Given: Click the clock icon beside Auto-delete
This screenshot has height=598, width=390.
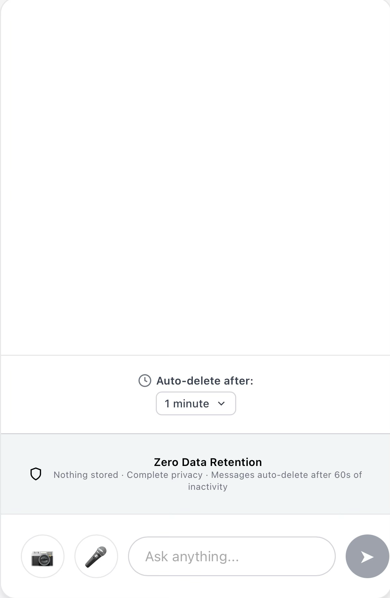Looking at the screenshot, I should tap(145, 381).
